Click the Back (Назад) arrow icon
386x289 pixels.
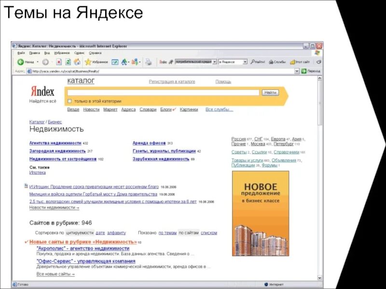point(20,62)
